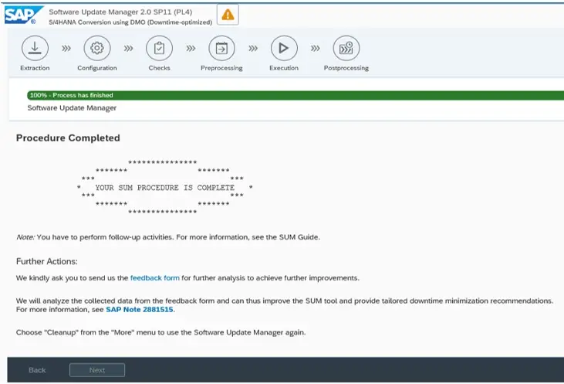The height and width of the screenshot is (384, 564).
Task: Click the Further Actions heading
Action: pyautogui.click(x=47, y=261)
